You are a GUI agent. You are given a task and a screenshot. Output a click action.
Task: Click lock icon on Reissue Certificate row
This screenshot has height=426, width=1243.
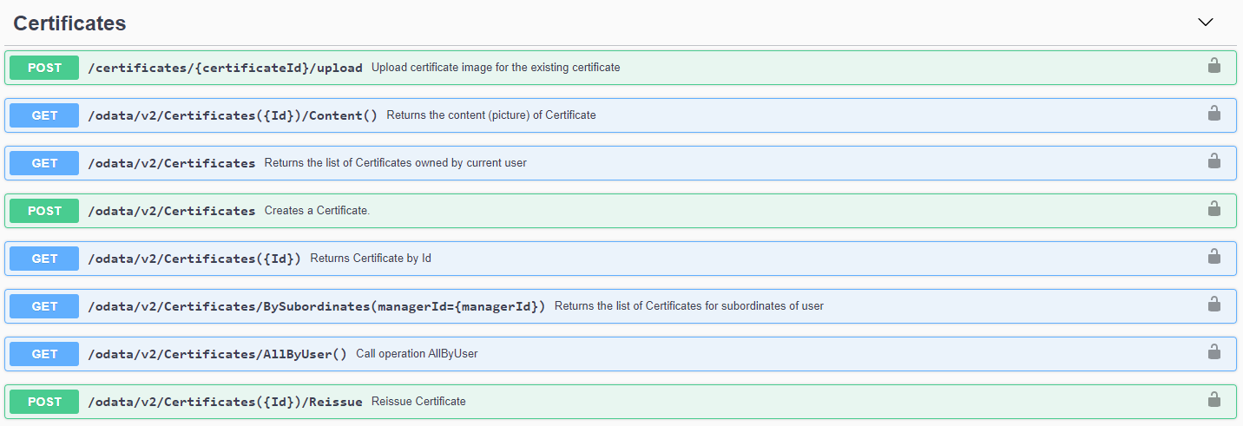point(1214,399)
